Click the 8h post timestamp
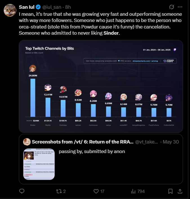Image resolution: width=190 pixels, height=199 pixels. point(68,7)
